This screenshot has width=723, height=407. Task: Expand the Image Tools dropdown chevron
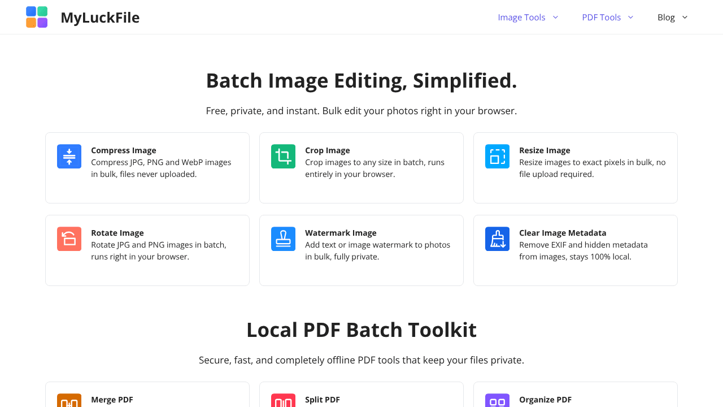[555, 17]
